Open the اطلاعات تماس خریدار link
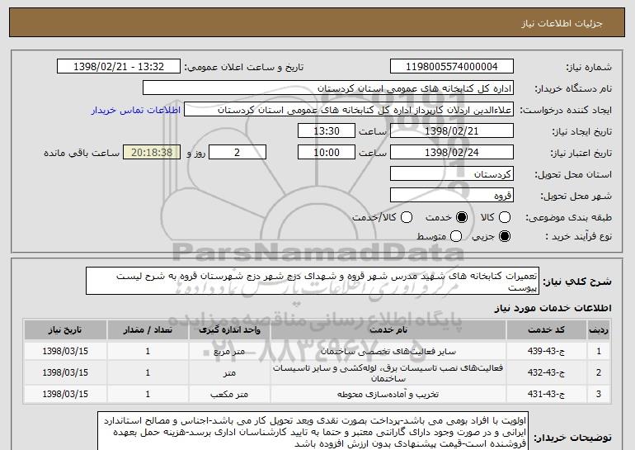 (136, 111)
